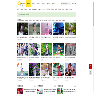Image resolution: width=94 pixels, height=94 pixels.
Task: Click the speaker icon in the green notice bar
Action: [x=18, y=15]
